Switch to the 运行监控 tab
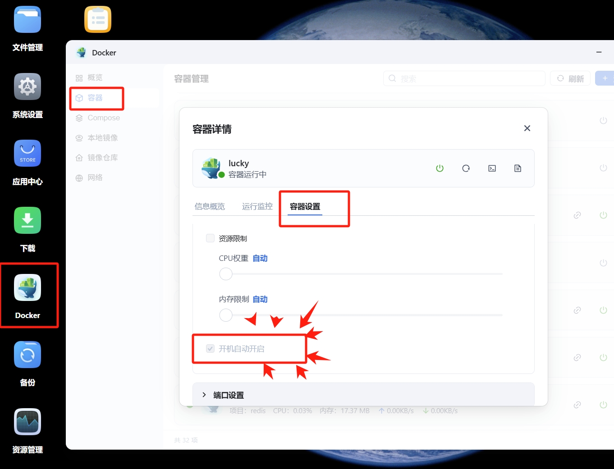Image resolution: width=614 pixels, height=469 pixels. coord(257,206)
